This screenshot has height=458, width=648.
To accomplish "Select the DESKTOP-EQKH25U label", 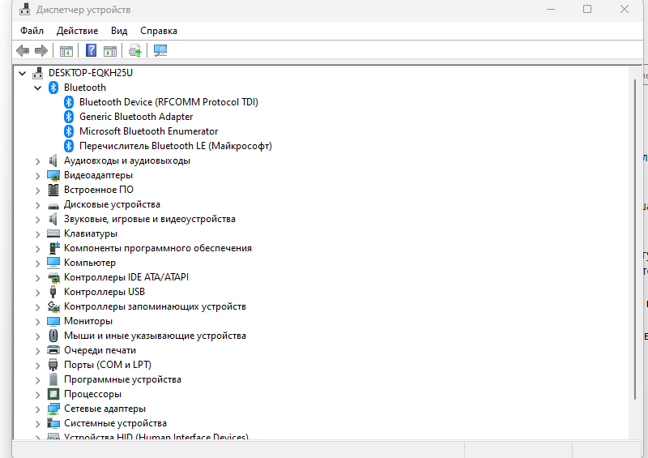I will (x=91, y=73).
